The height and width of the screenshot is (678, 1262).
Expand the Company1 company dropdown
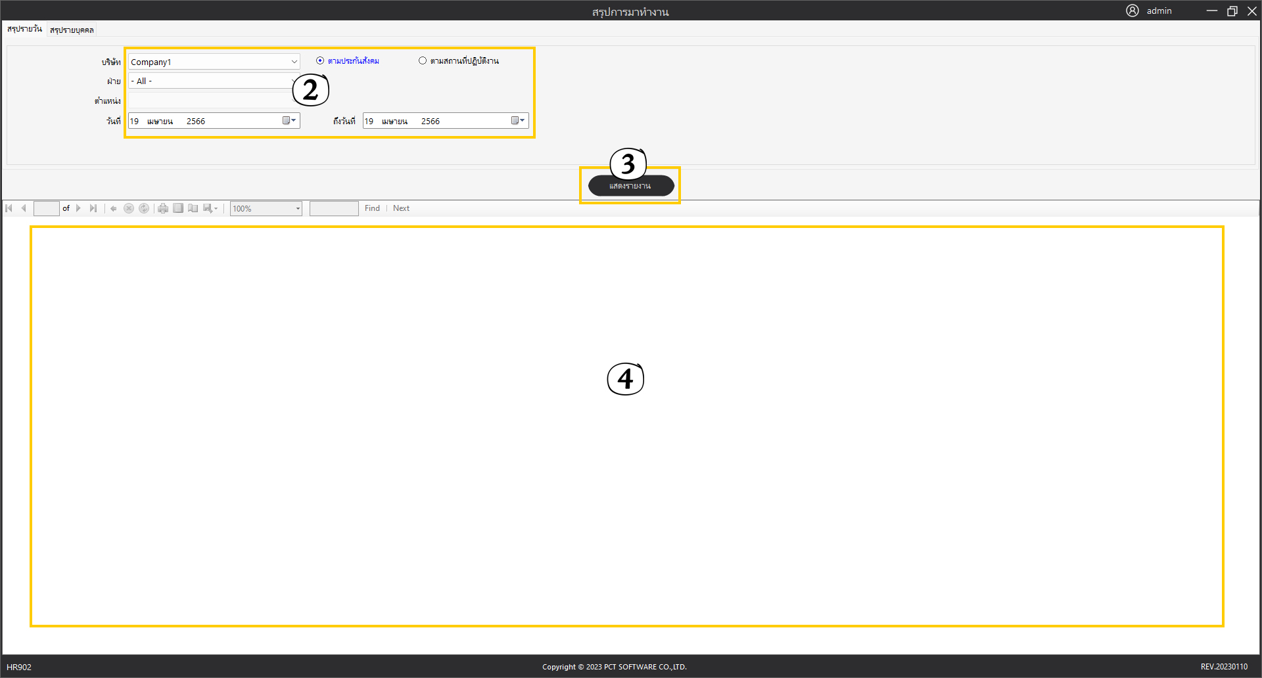294,62
